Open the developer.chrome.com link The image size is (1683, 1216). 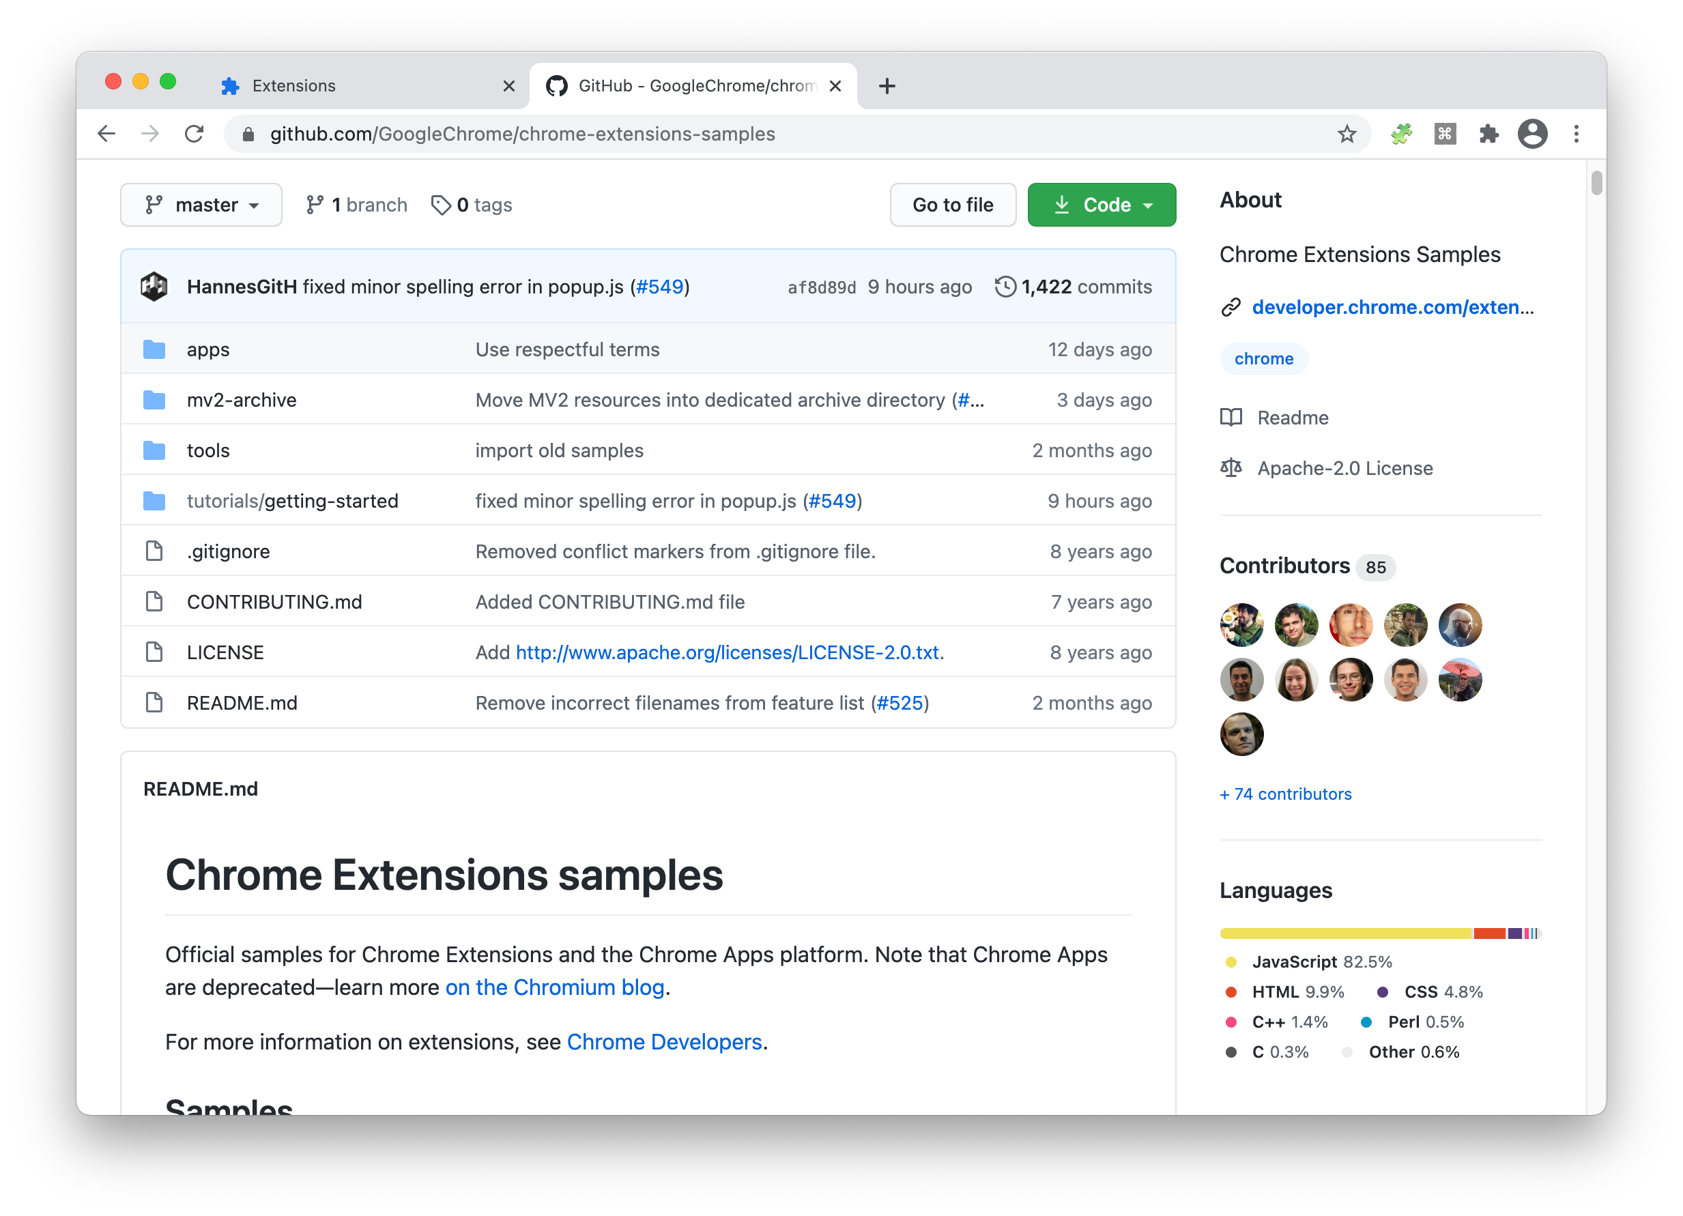click(x=1393, y=307)
